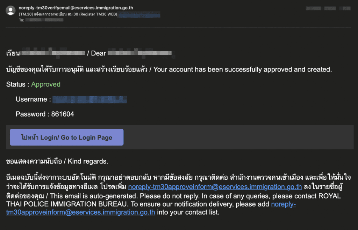Click the blurred timestamp in the header
Screen dimensions: 358x230
click(328, 8)
